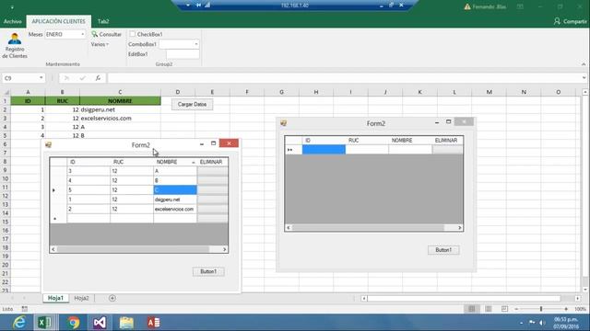Select highlighted ID cell in right Form2
This screenshot has height=331, width=590.
(x=324, y=150)
